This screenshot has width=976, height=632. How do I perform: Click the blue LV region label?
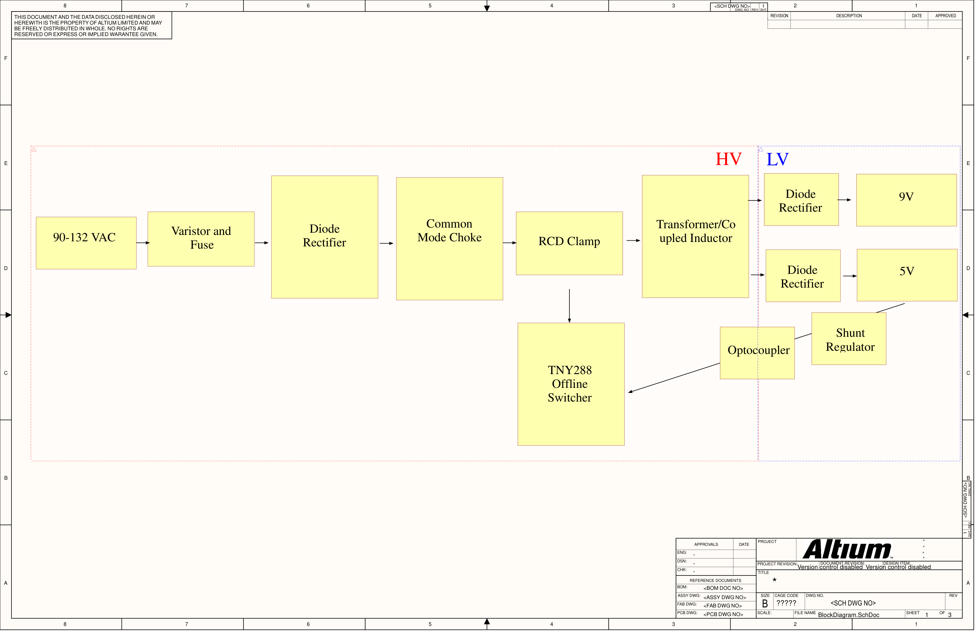coord(777,159)
